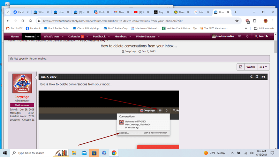The width and height of the screenshot is (279, 157).
Task: Open the Chrome extensions puzzle icon
Action: [255, 21]
